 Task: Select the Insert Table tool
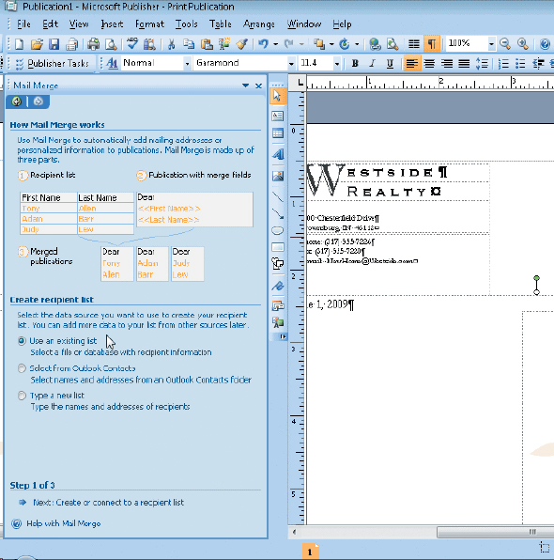point(278,133)
